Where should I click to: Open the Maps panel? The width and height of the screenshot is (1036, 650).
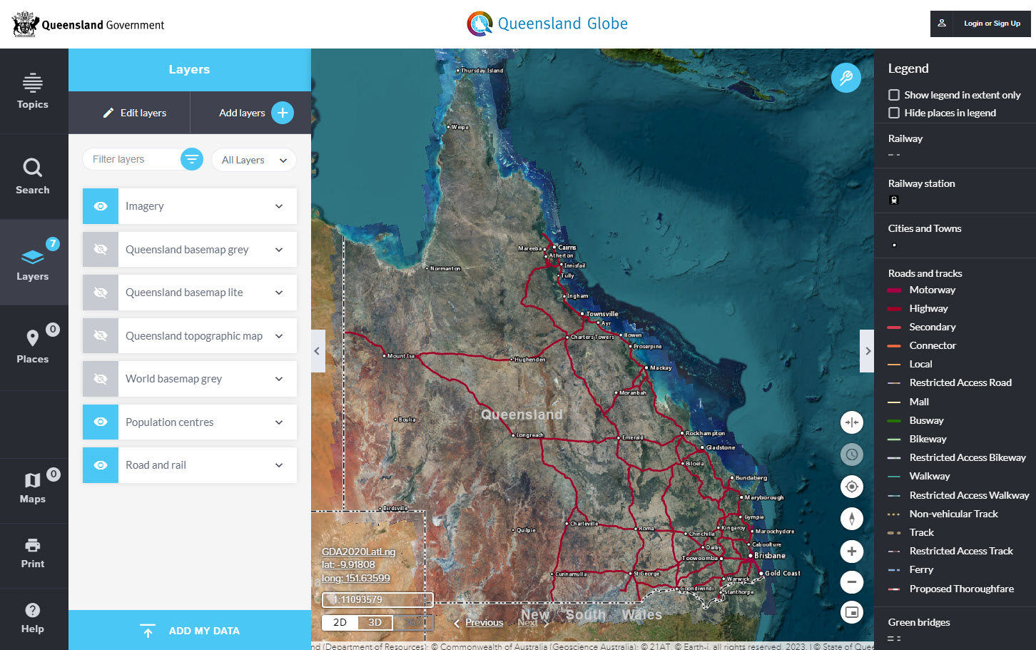pyautogui.click(x=33, y=486)
